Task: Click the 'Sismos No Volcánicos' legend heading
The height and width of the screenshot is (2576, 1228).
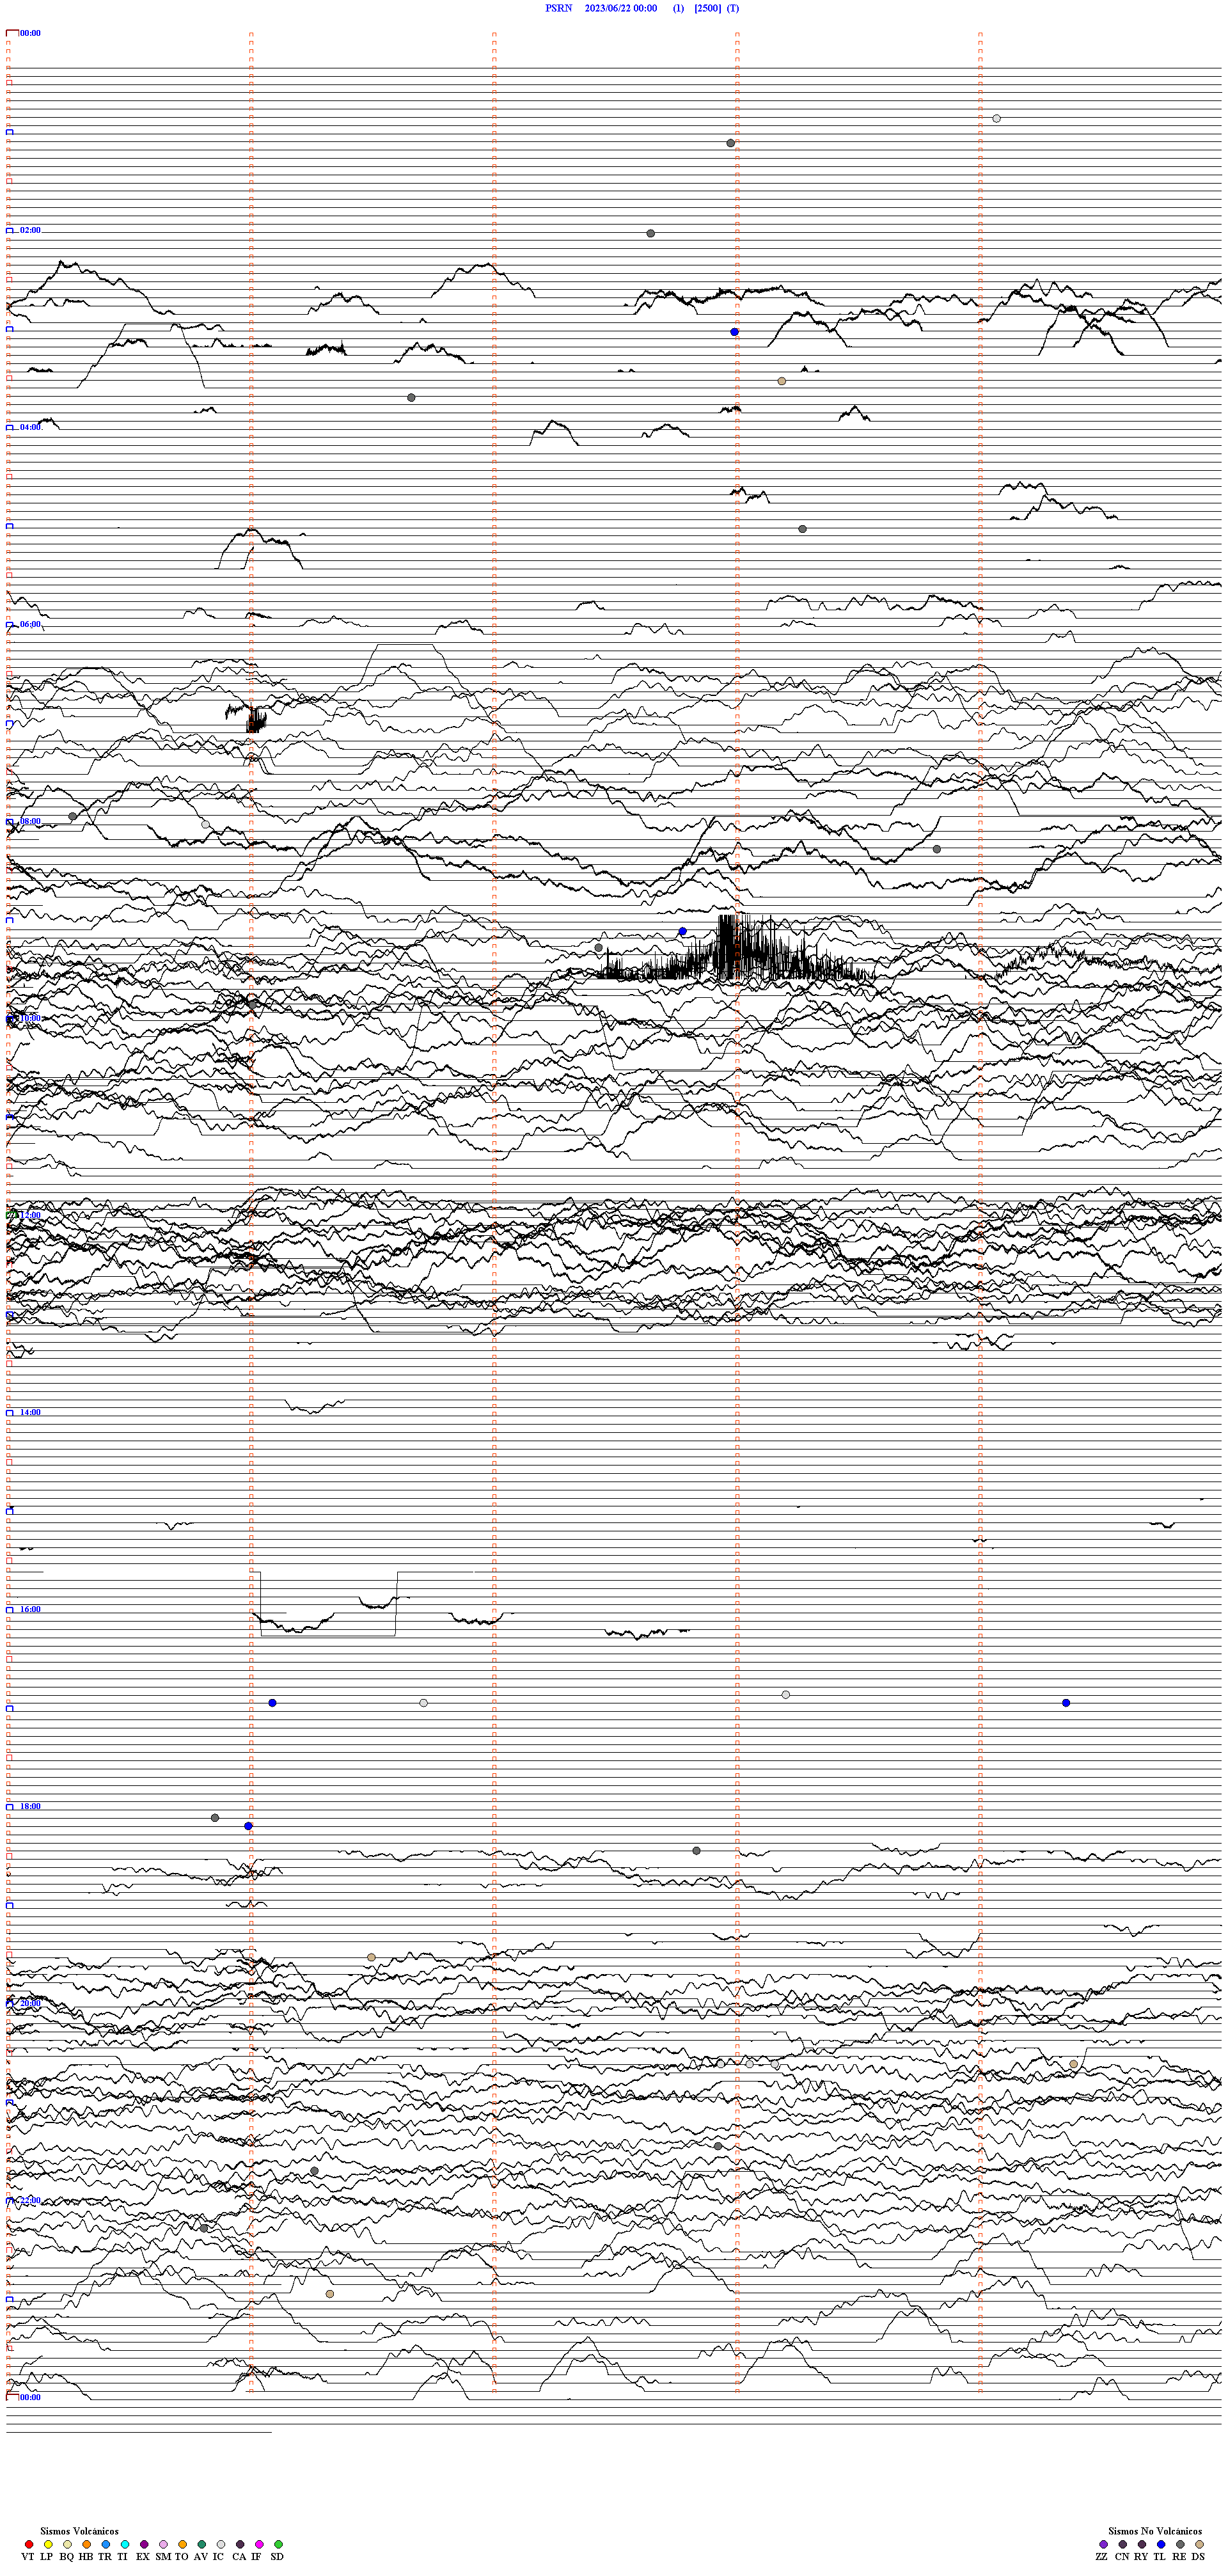Action: (x=1155, y=2531)
